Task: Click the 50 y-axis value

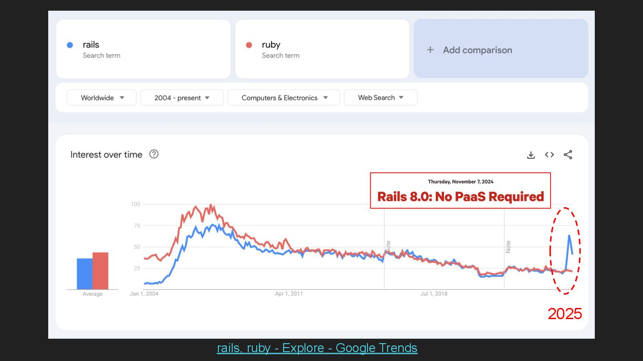Action: click(137, 247)
